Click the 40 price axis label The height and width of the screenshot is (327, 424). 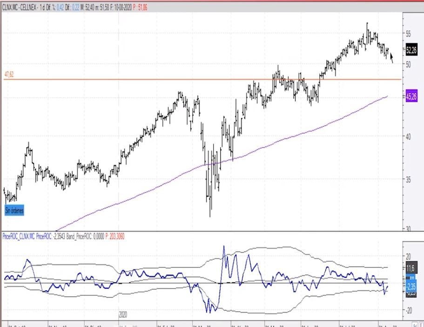(x=408, y=137)
